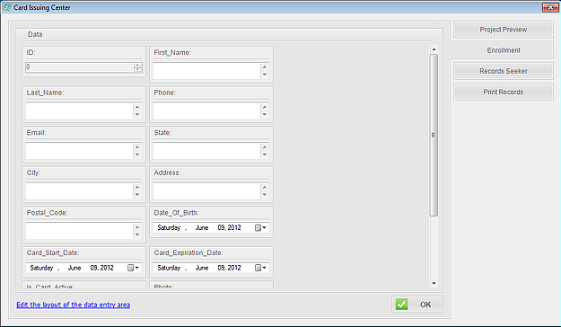Click the First_Name text field

click(206, 71)
